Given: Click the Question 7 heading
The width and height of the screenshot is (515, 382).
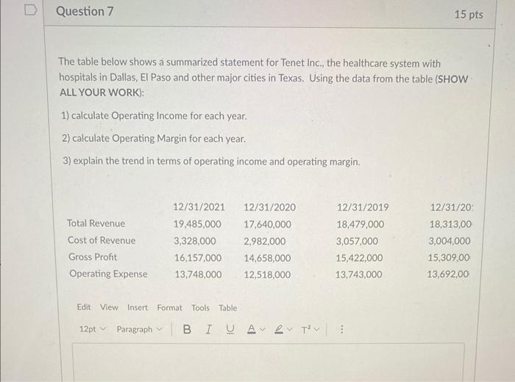Looking at the screenshot, I should tap(85, 12).
